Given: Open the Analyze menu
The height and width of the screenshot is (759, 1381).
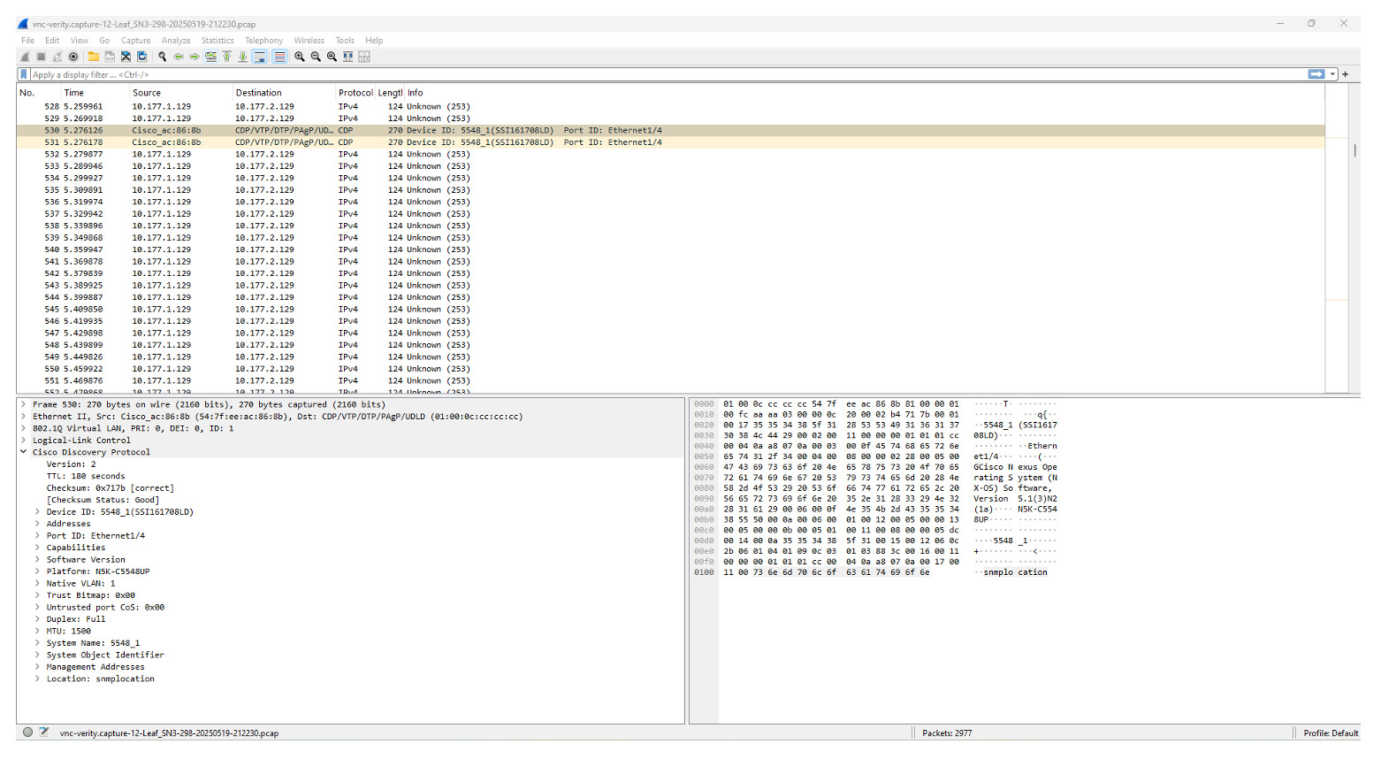Looking at the screenshot, I should pyautogui.click(x=176, y=41).
